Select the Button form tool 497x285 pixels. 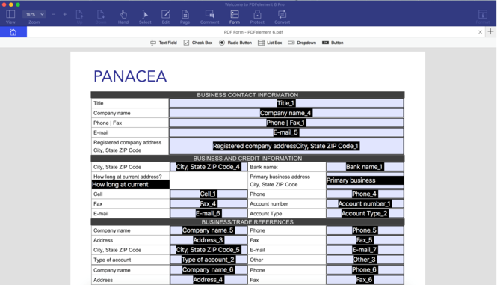(333, 43)
